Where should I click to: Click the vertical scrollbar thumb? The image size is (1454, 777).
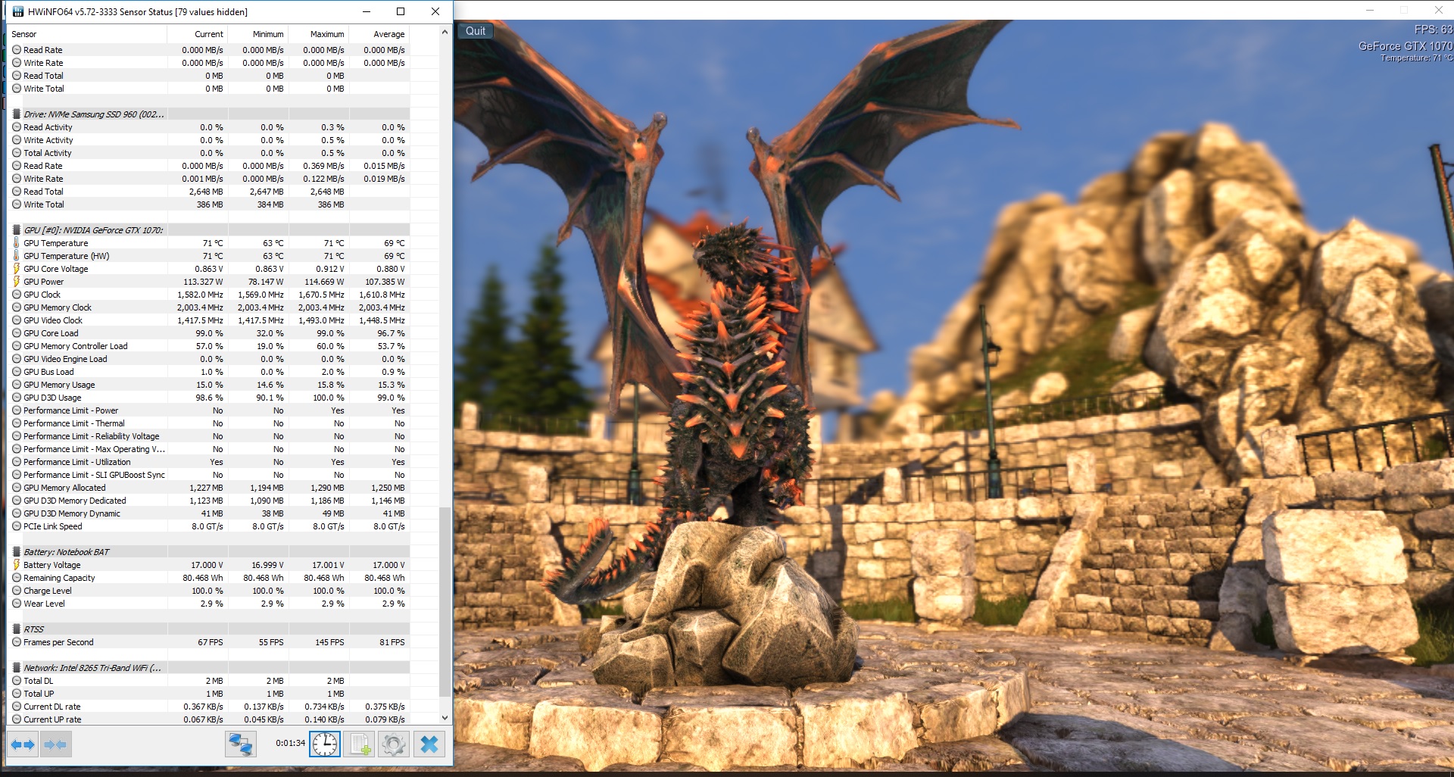445,603
